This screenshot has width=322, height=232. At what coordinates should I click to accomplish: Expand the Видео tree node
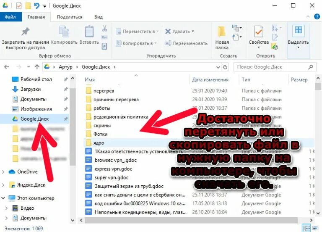(x=6, y=208)
